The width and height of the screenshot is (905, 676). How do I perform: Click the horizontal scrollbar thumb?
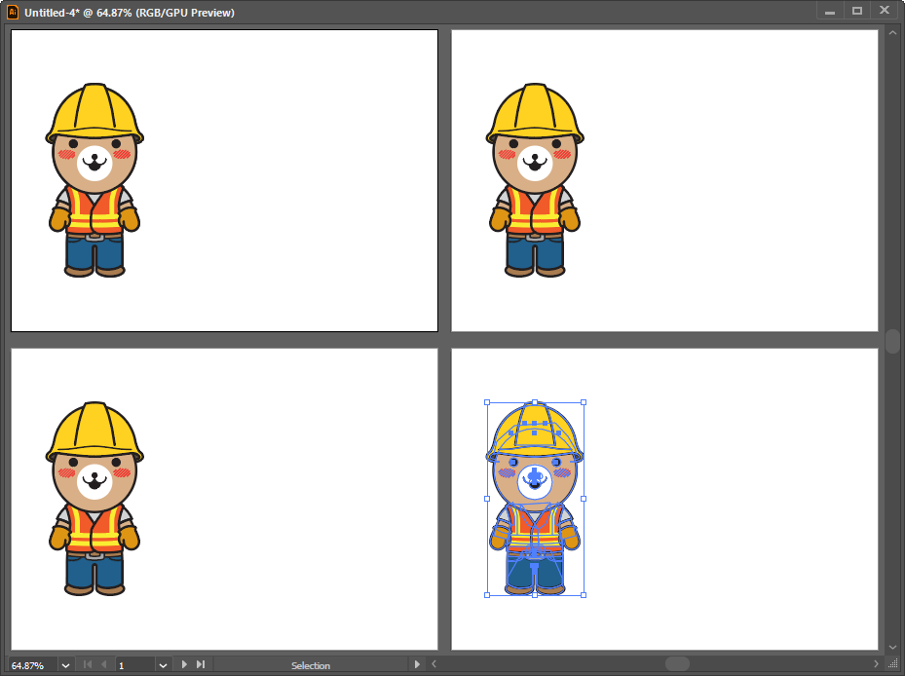coord(677,664)
